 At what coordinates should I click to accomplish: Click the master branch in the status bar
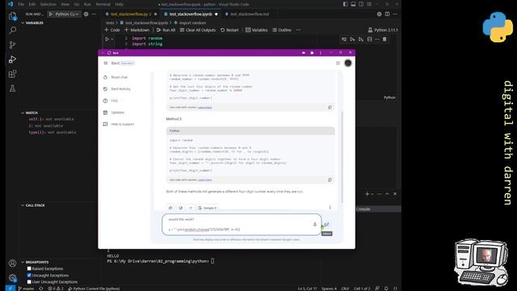click(x=26, y=289)
